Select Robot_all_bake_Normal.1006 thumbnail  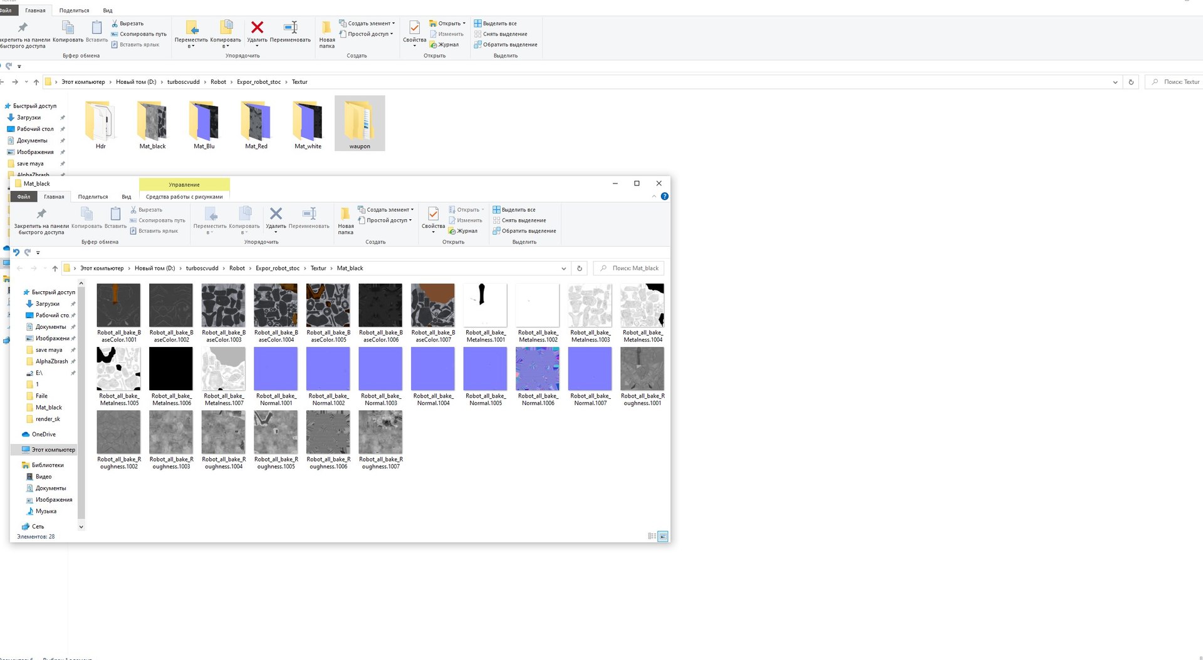click(x=538, y=376)
